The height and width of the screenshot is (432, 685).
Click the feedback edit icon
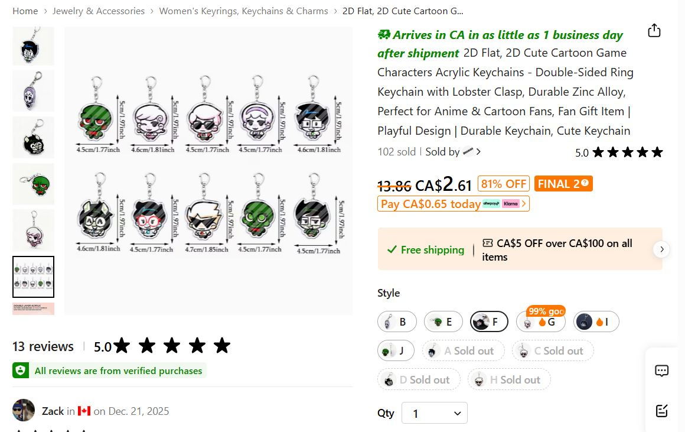pos(661,411)
